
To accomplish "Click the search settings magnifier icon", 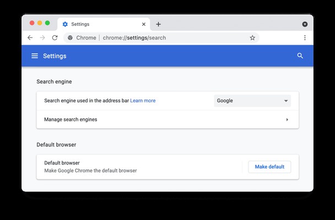I will pos(300,56).
